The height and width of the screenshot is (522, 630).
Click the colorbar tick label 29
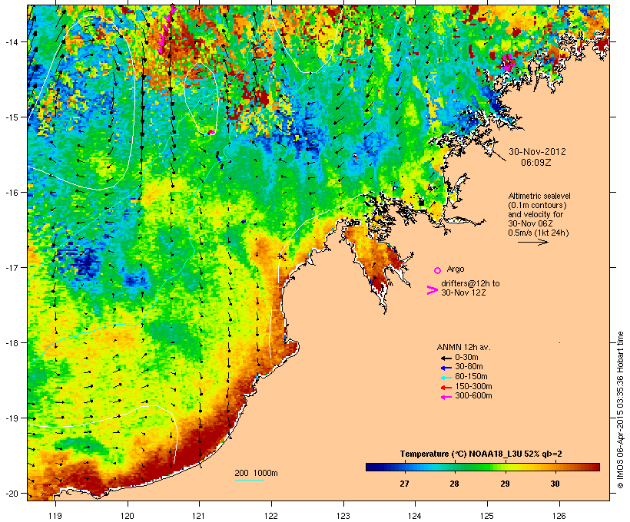(505, 484)
